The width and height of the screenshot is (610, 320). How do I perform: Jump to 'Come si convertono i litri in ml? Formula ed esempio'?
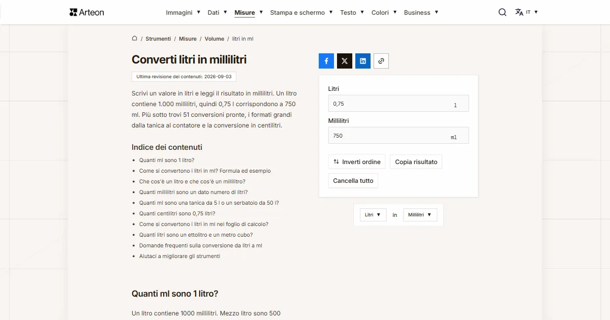point(205,171)
